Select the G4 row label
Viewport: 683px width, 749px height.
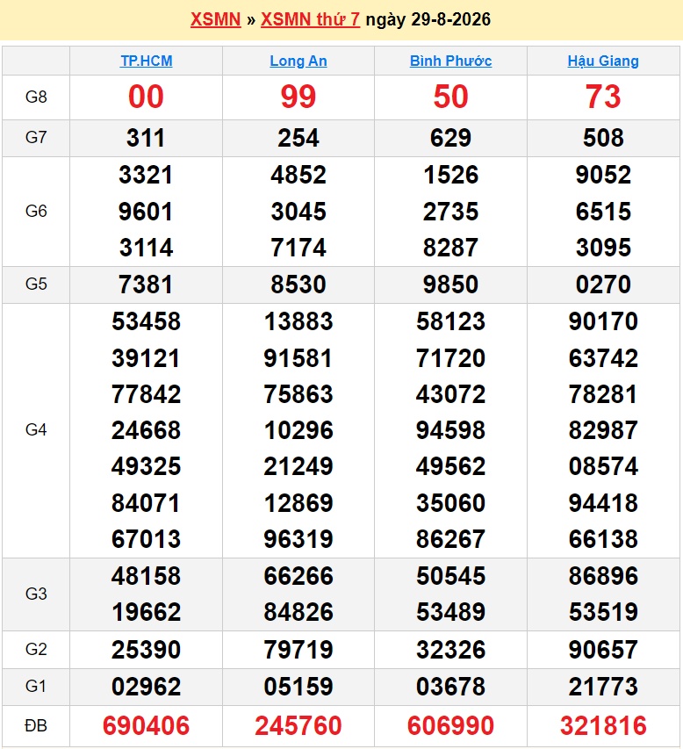36,430
